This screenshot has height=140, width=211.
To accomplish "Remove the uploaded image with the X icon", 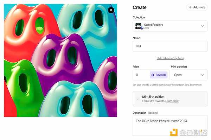I will click(111, 10).
